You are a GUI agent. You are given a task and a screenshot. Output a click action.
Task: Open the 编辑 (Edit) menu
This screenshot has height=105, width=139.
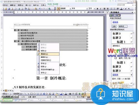[13, 5]
